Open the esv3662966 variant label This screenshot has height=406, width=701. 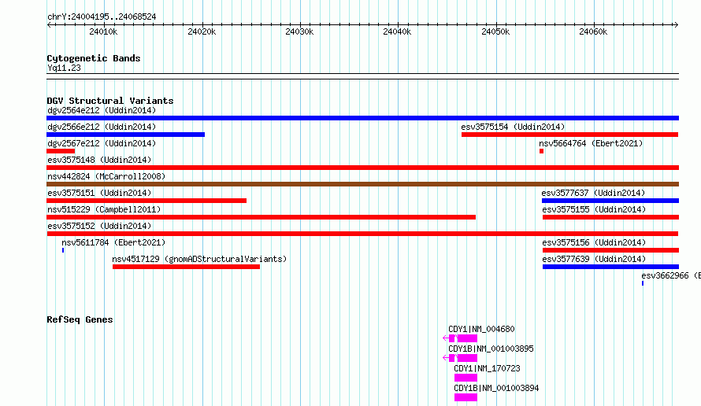pyautogui.click(x=670, y=275)
